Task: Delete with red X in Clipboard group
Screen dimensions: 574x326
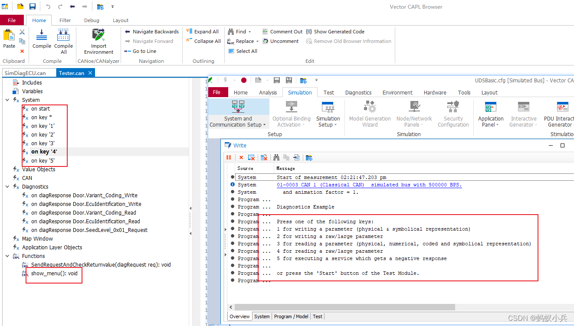Action: (x=22, y=51)
